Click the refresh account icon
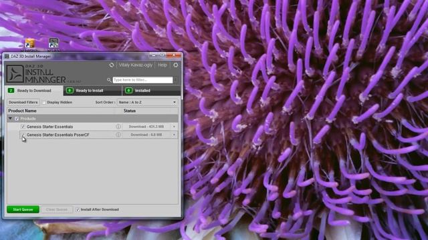 tap(112, 65)
